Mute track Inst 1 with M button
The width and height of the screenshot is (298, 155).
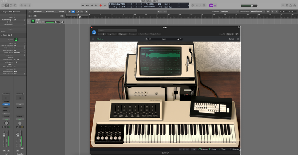pos(38,22)
